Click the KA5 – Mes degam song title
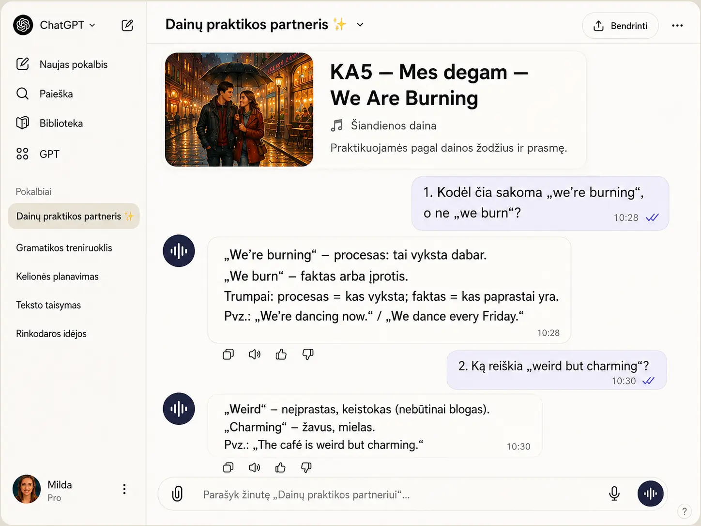 pos(429,85)
